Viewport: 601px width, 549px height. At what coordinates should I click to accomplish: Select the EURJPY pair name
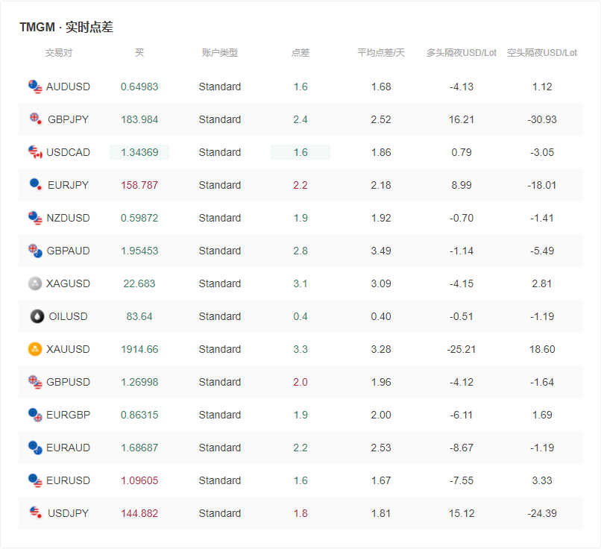click(68, 185)
